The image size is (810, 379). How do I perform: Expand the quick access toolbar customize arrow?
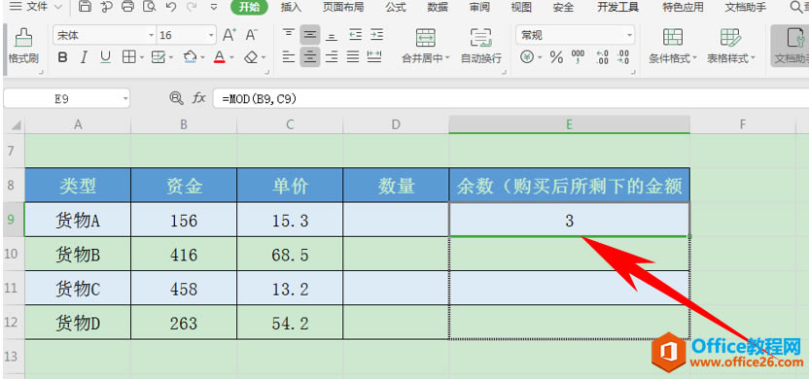click(214, 7)
